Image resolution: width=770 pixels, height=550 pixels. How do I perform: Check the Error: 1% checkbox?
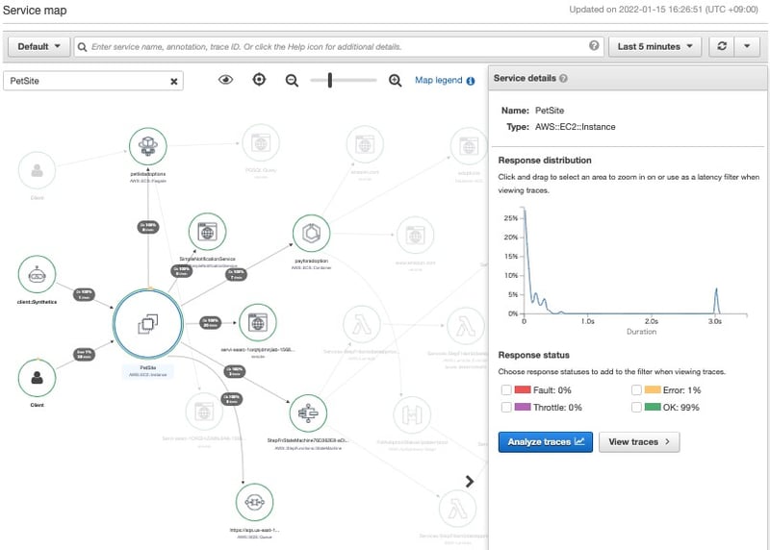[636, 390]
